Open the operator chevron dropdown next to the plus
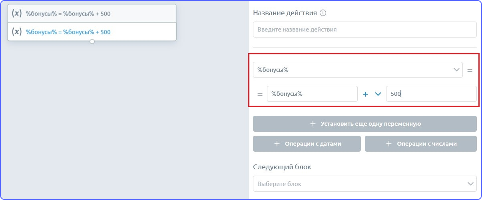Viewport: 482px width, 200px height. [x=378, y=94]
